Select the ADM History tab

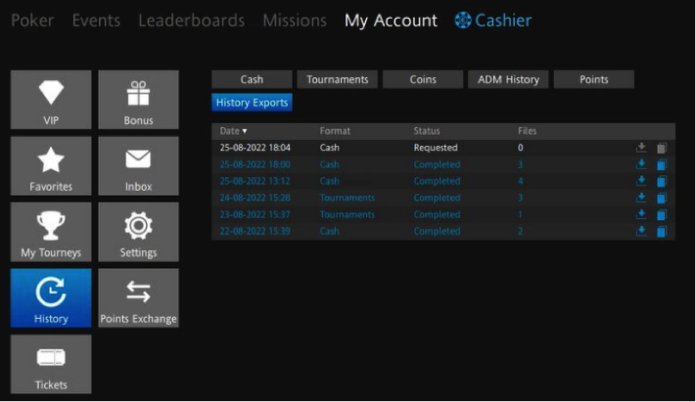click(x=508, y=79)
